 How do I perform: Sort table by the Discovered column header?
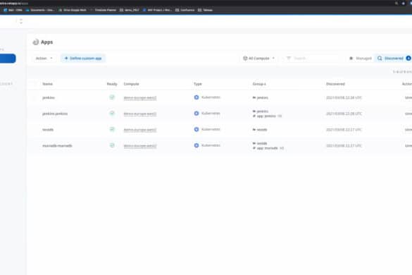tap(335, 84)
